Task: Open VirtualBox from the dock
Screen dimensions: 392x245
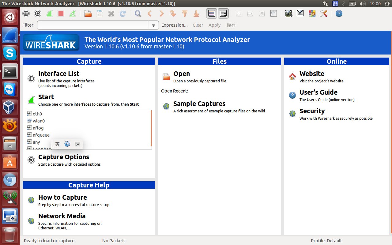Action: point(10,108)
